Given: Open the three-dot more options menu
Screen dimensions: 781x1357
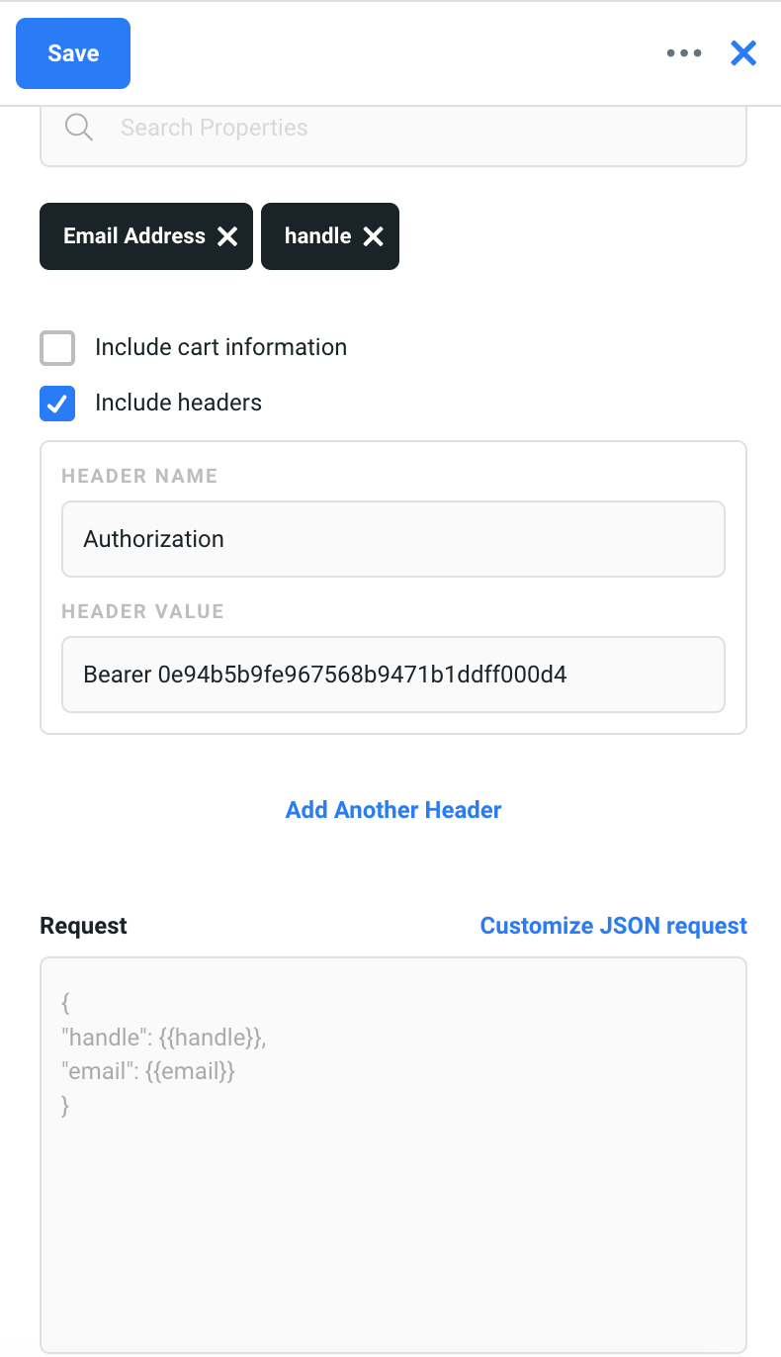Looking at the screenshot, I should [x=684, y=53].
